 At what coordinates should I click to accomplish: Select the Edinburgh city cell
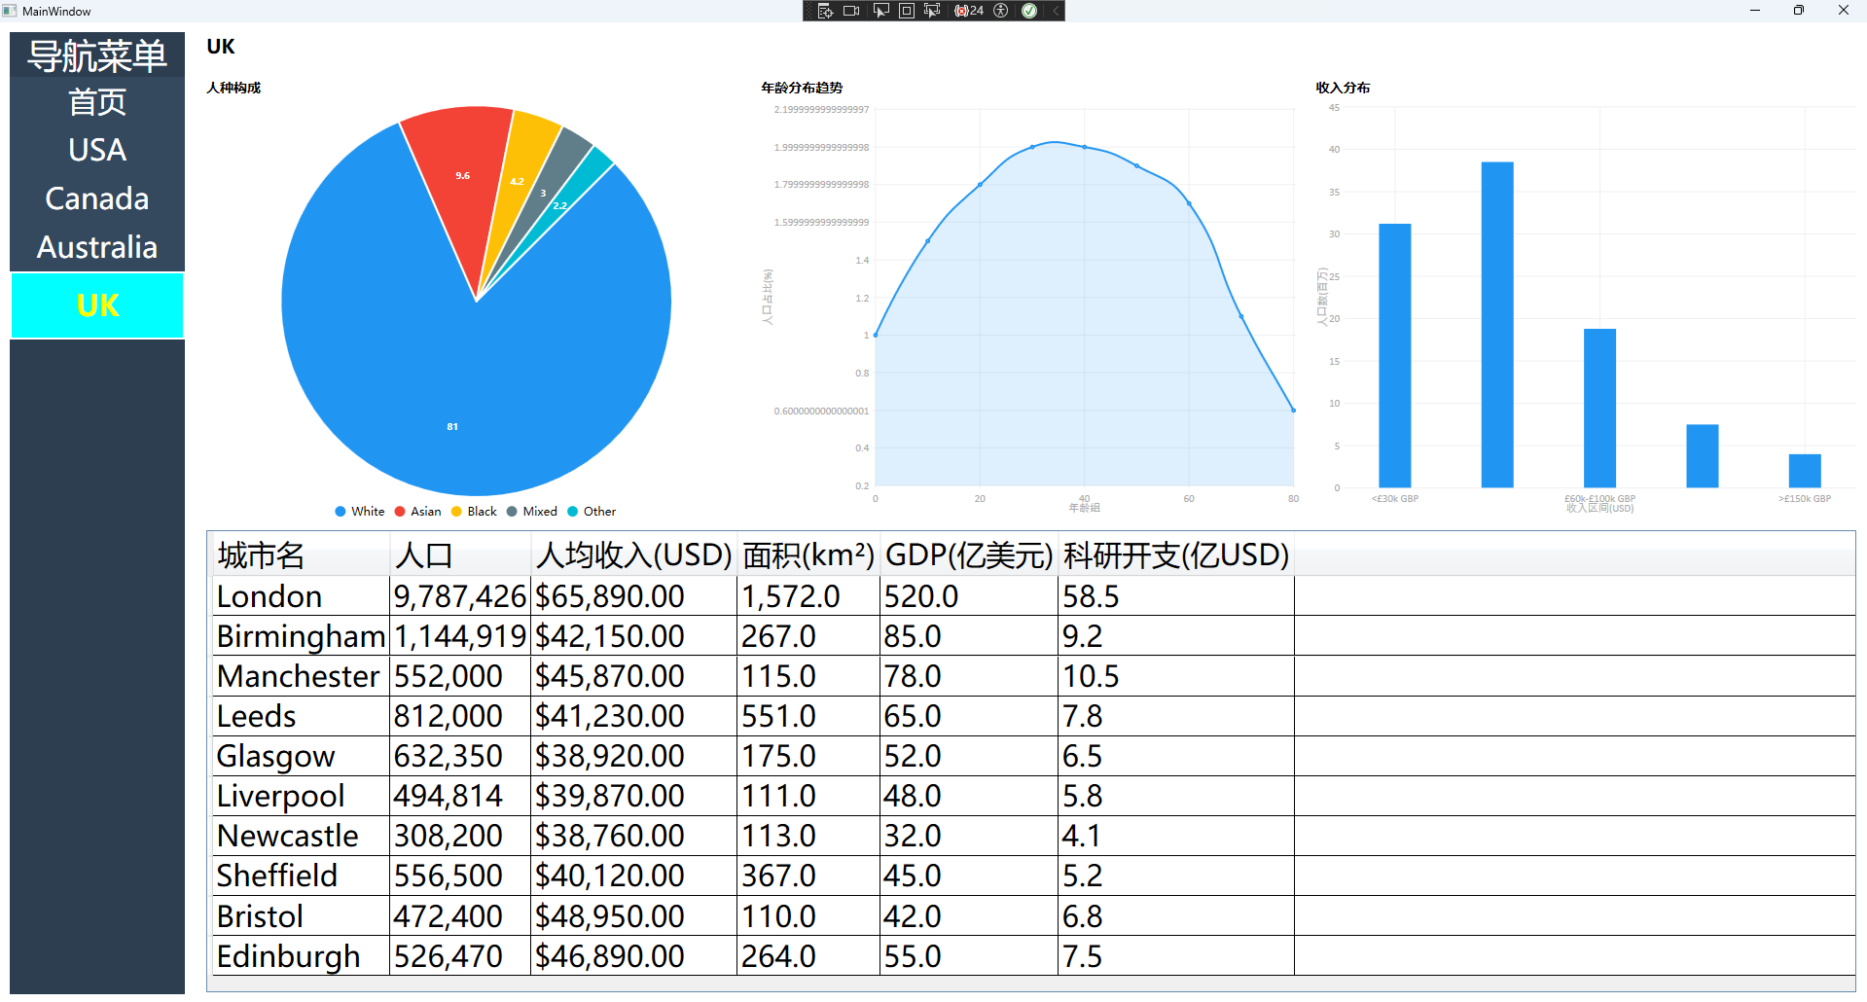click(302, 956)
